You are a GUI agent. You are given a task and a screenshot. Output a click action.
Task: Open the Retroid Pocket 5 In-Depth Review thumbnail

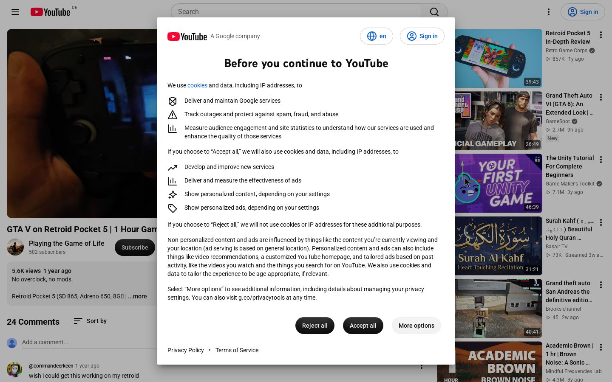[x=499, y=58]
